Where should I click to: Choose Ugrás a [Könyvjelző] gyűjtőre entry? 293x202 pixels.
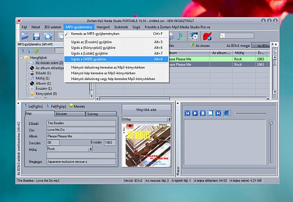[116, 48]
